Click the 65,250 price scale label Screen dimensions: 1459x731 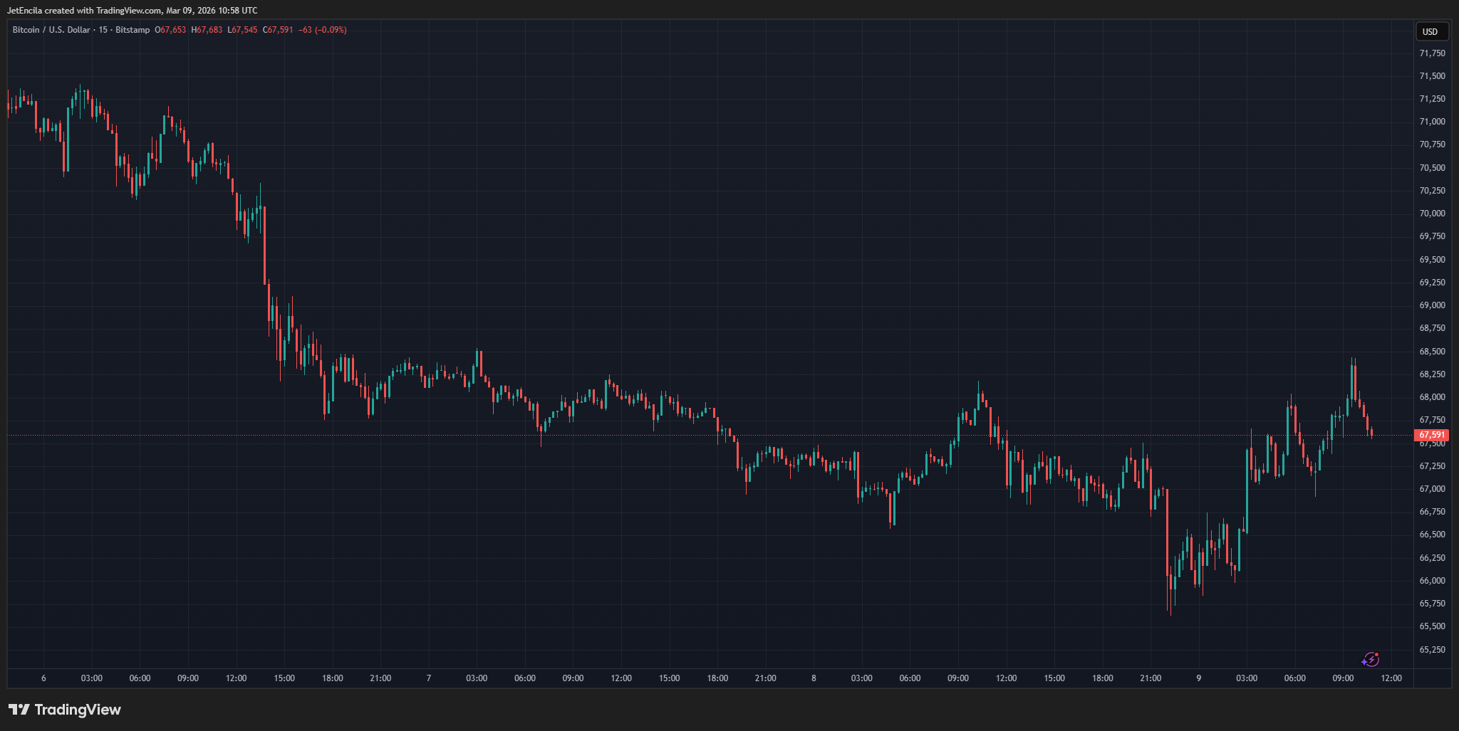[1432, 650]
